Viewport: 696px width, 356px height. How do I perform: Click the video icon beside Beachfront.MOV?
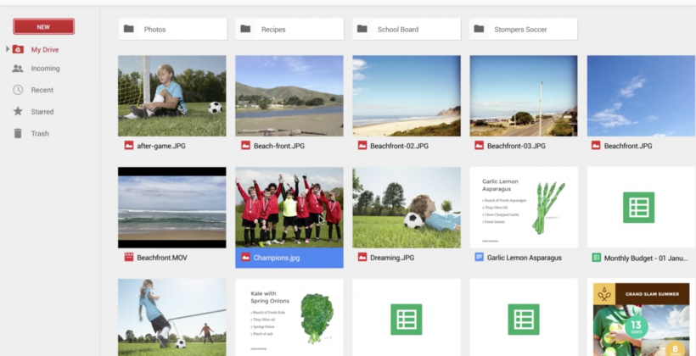pos(128,257)
